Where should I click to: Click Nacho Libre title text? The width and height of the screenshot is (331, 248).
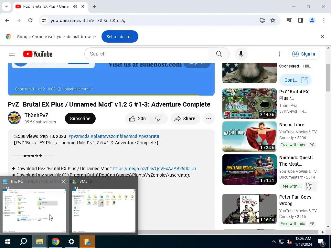tap(292, 125)
